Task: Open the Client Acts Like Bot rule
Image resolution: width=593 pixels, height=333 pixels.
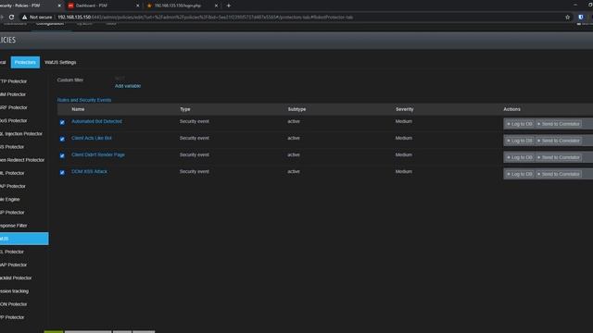Action: [x=92, y=138]
